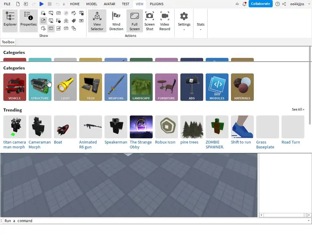Open the quick access customize dropdown
This screenshot has width=312, height=234.
[x=64, y=4]
